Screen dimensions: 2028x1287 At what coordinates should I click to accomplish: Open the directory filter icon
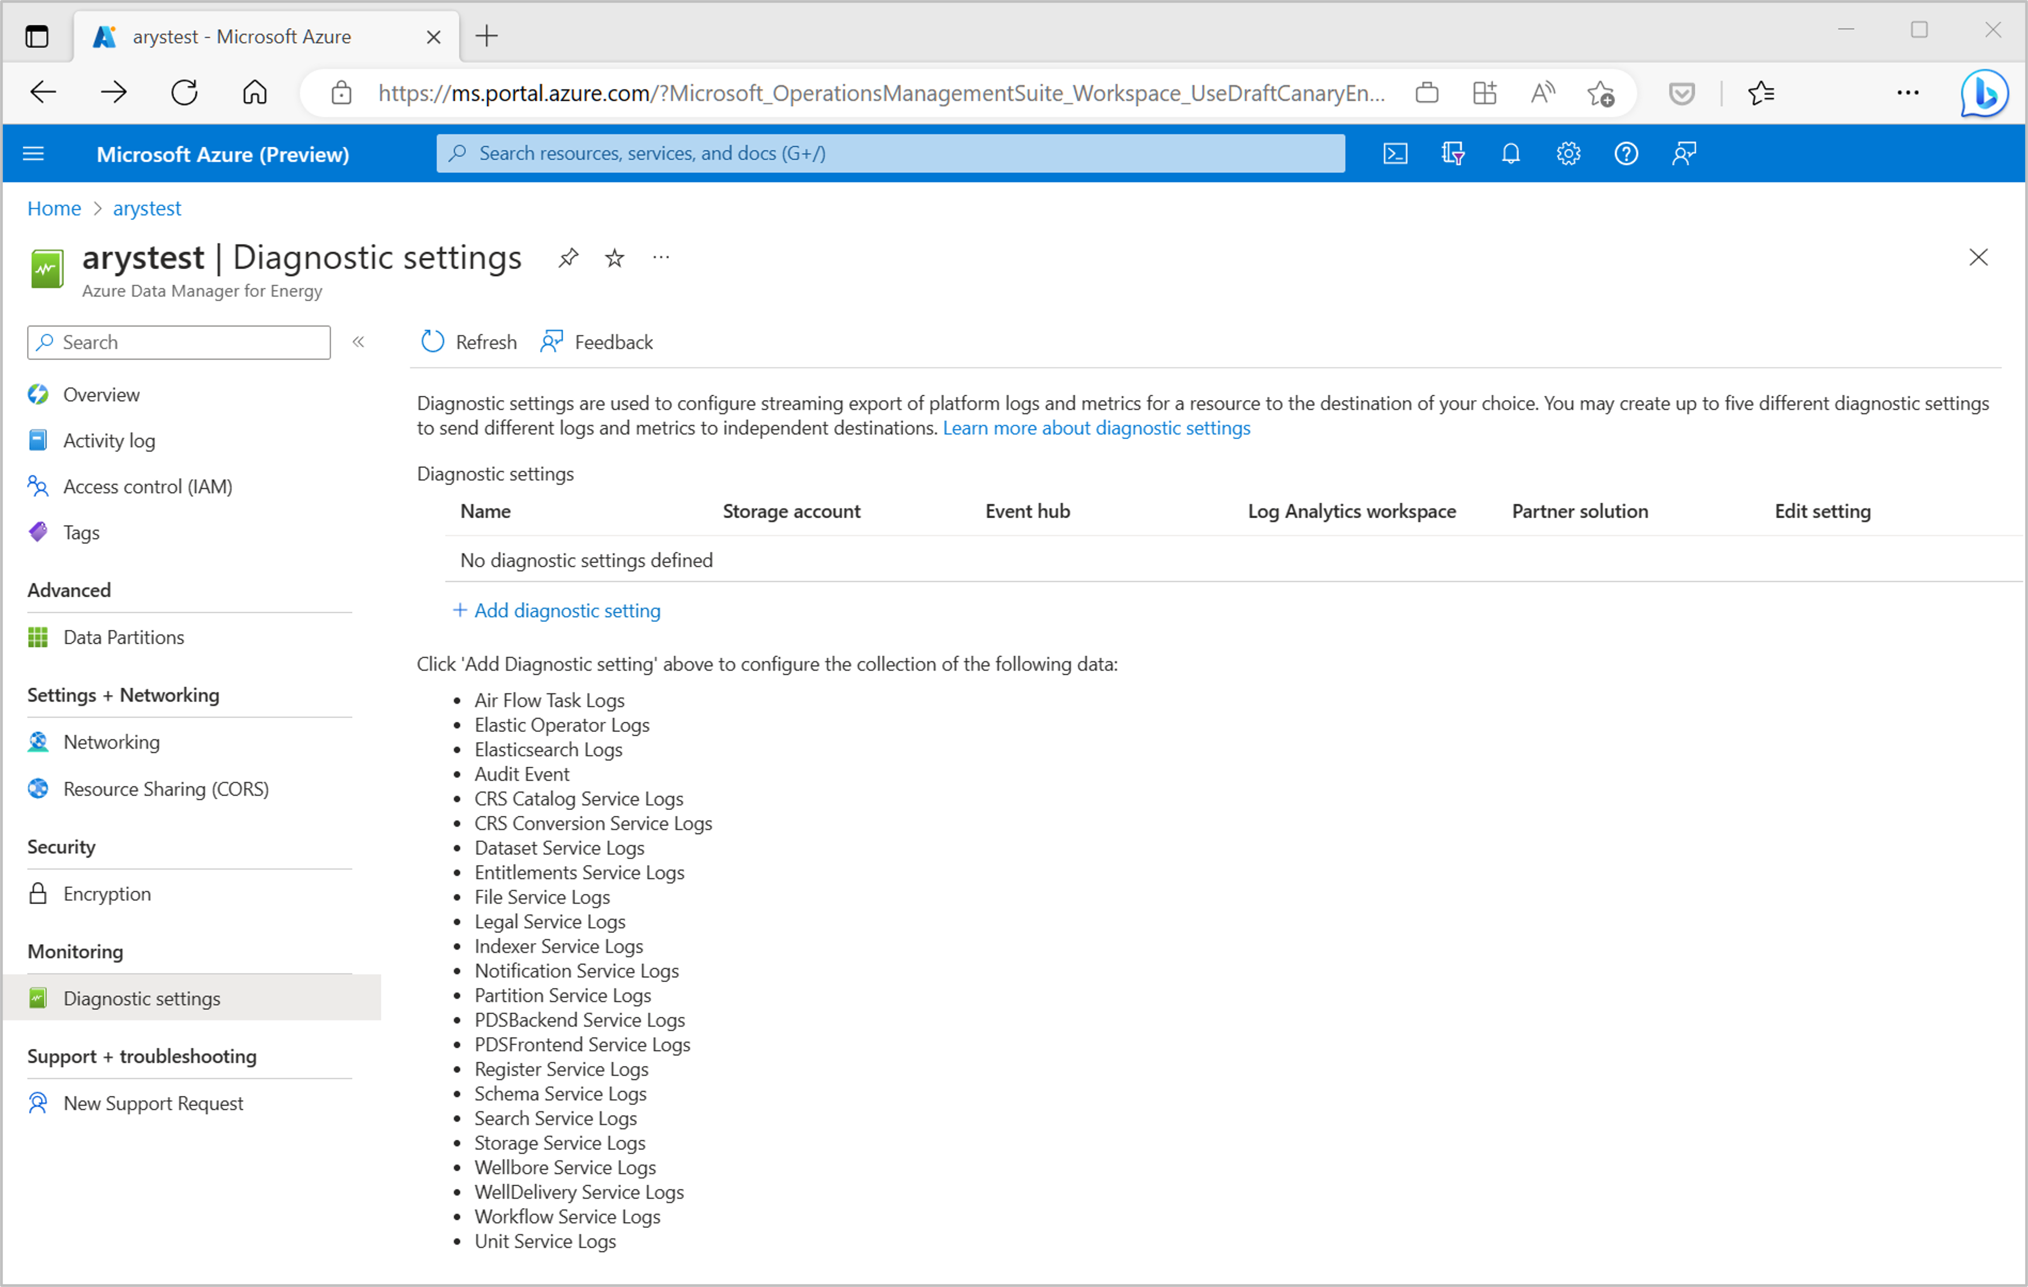coord(1453,153)
